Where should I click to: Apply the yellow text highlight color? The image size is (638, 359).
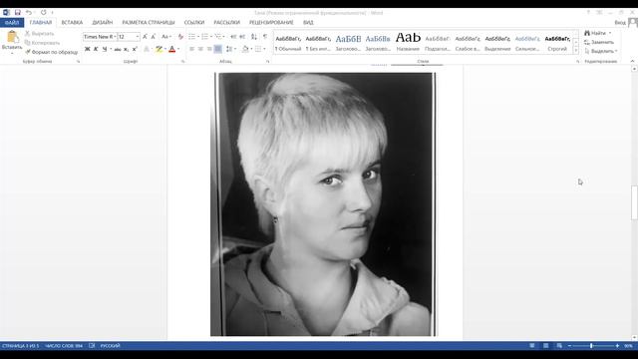click(159, 49)
